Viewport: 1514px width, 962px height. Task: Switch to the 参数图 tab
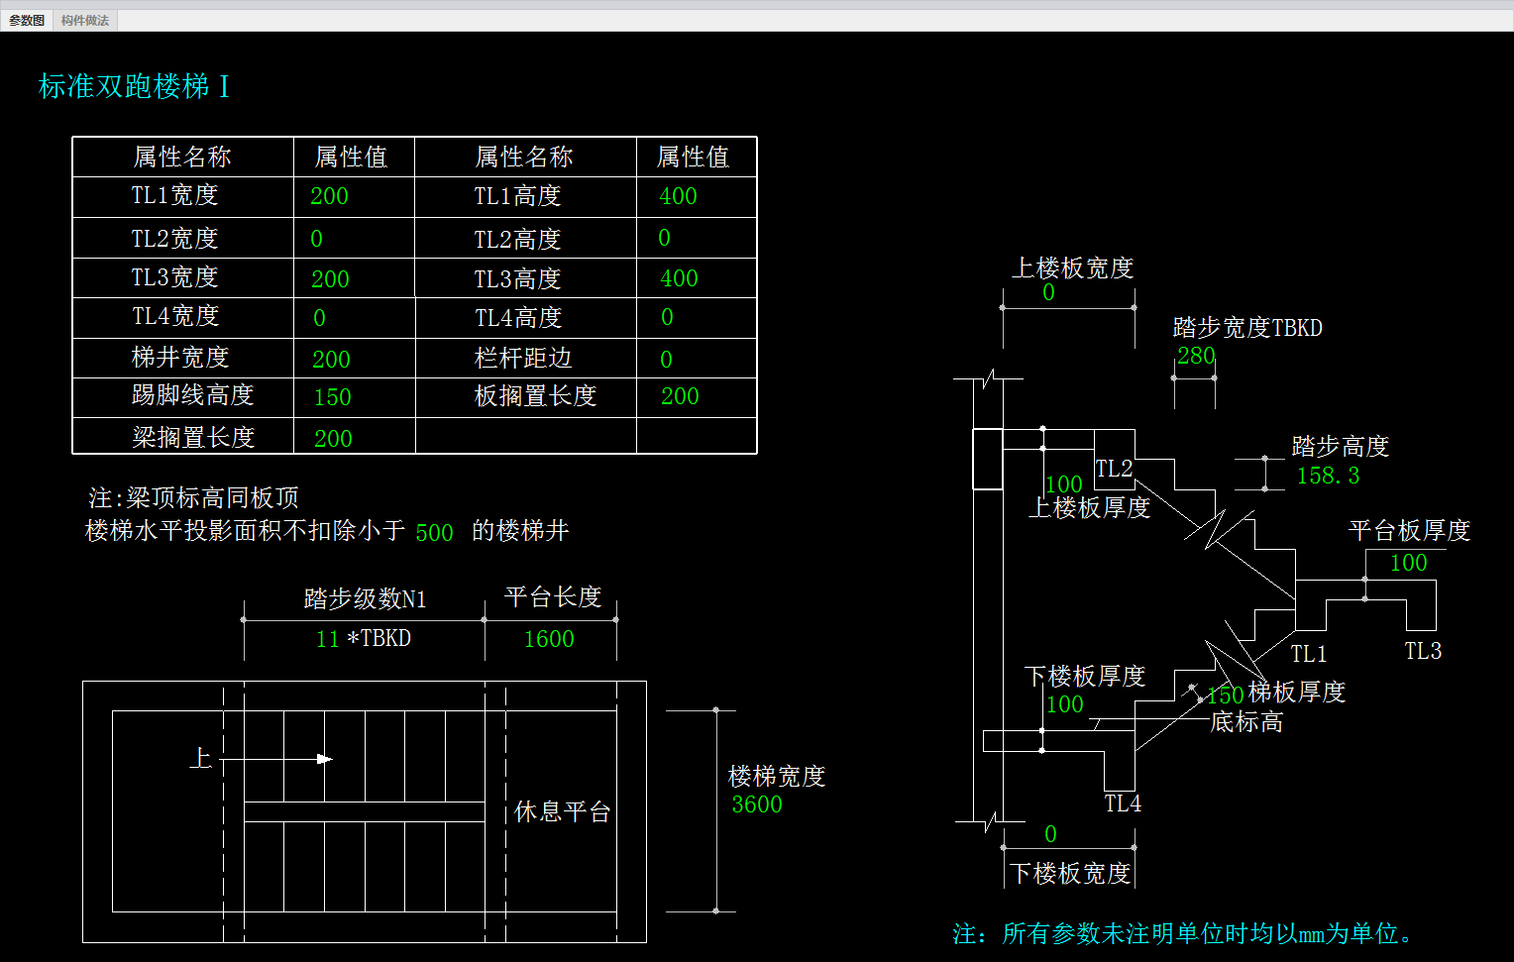coord(27,20)
